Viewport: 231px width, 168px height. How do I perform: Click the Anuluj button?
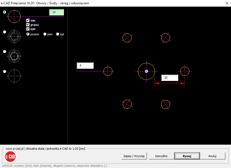click(212, 156)
